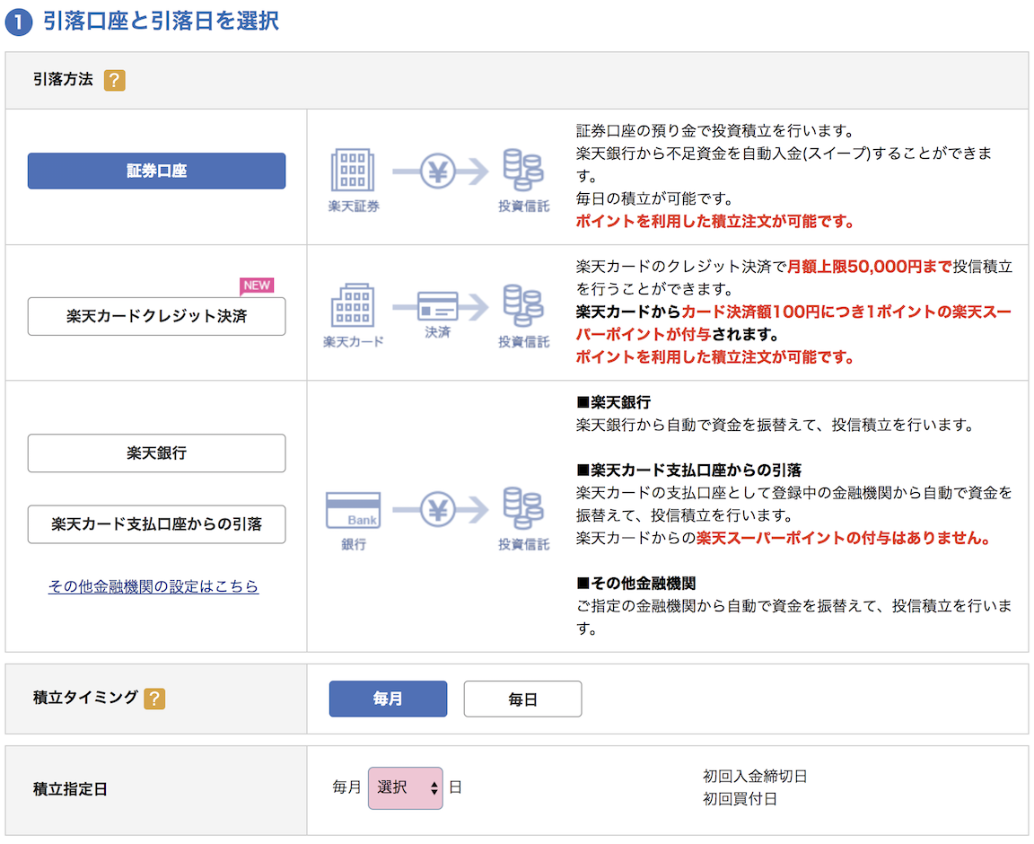The image size is (1034, 844).
Task: Click the yen arrow icon in 証券口座 row
Action: coord(440,171)
